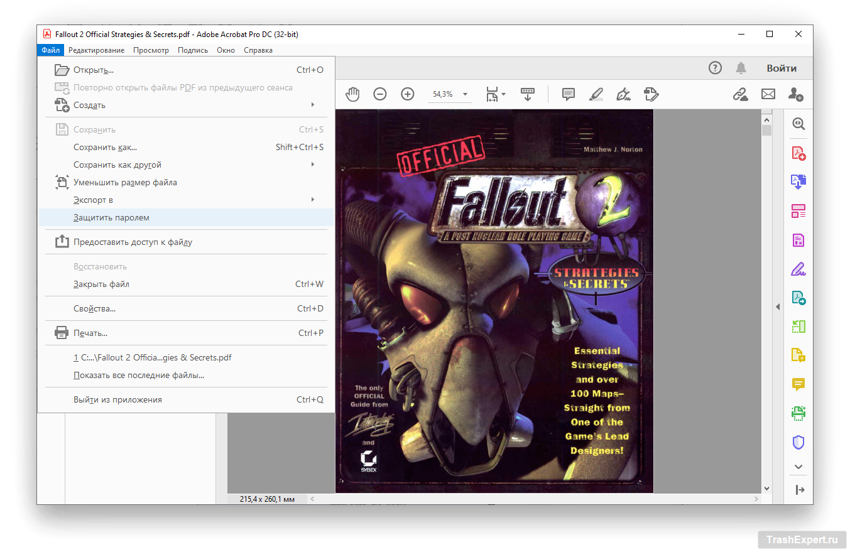The height and width of the screenshot is (552, 850).
Task: Open the Create PDF tool in sidebar
Action: (798, 153)
